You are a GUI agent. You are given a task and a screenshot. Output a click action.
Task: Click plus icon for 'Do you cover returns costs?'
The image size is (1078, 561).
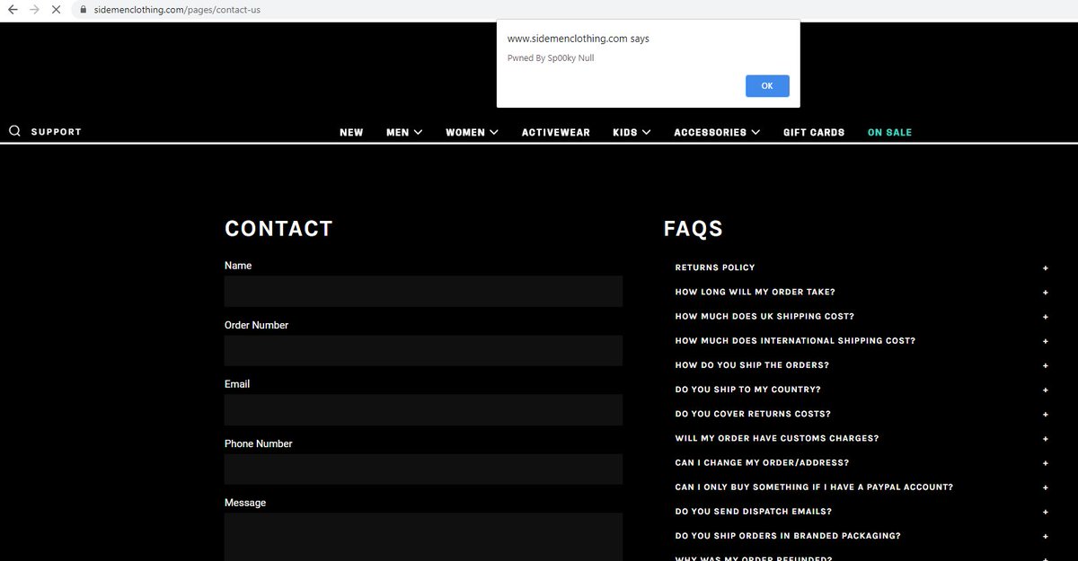click(1046, 415)
